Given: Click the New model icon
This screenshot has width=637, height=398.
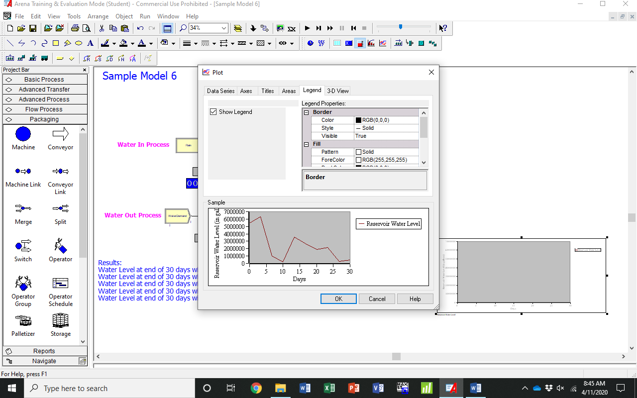Looking at the screenshot, I should coord(10,28).
